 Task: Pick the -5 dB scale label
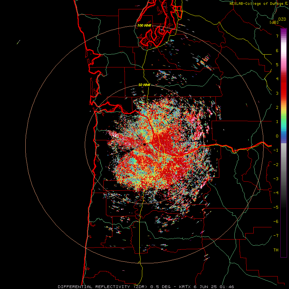tap(276, 207)
